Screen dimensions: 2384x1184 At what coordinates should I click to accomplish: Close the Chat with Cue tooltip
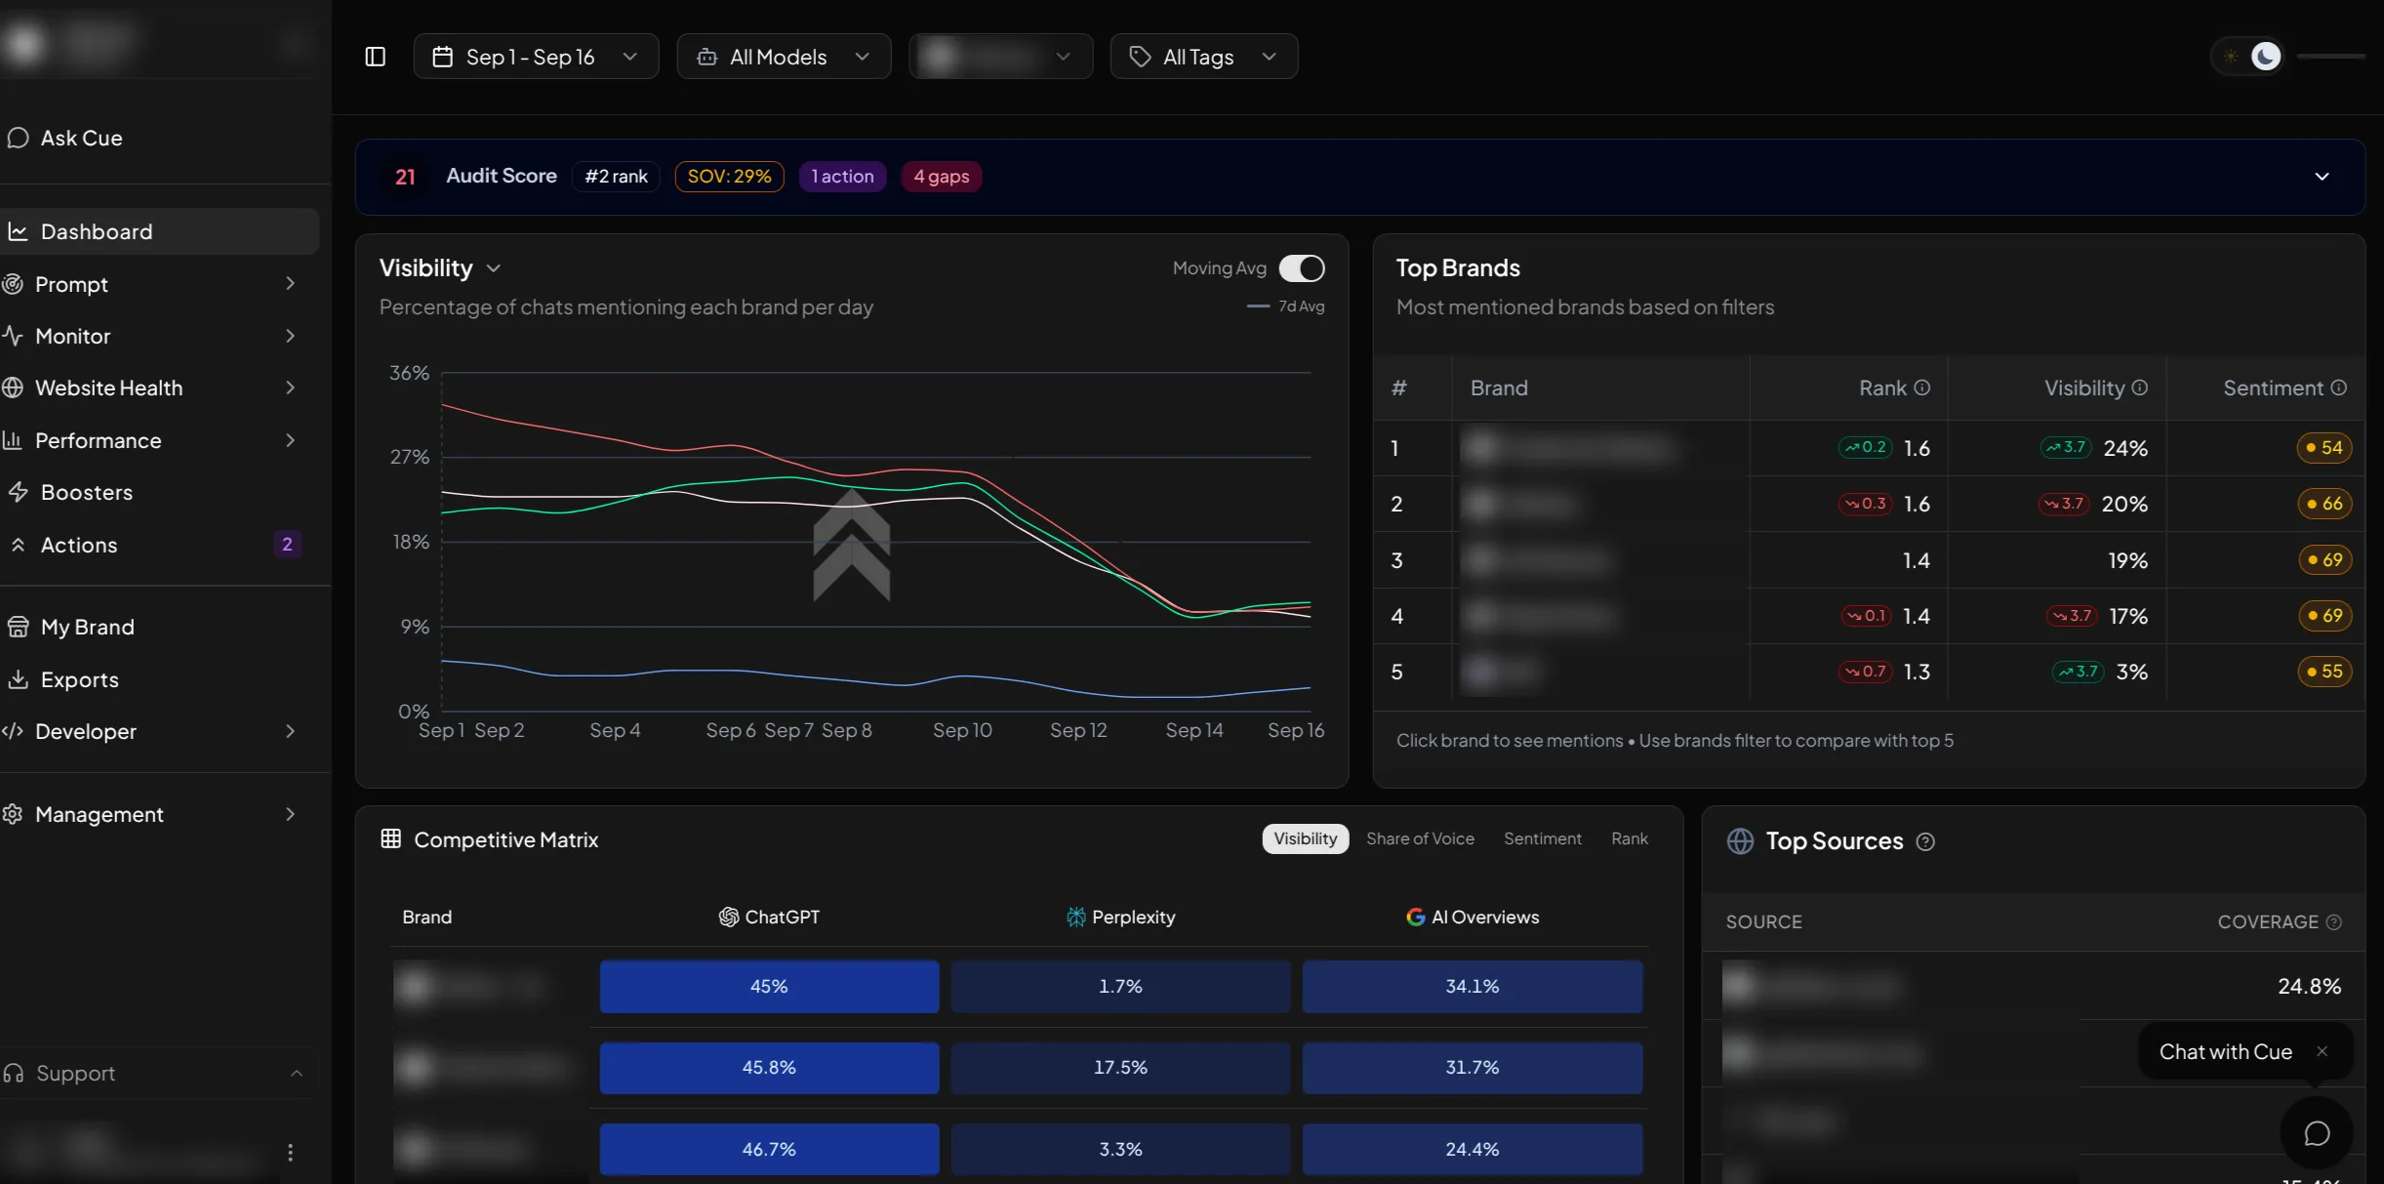tap(2322, 1051)
